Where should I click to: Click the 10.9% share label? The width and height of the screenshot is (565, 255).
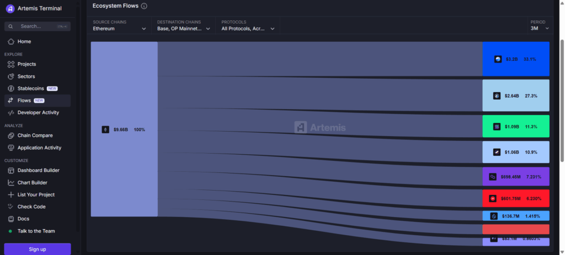[x=531, y=152]
